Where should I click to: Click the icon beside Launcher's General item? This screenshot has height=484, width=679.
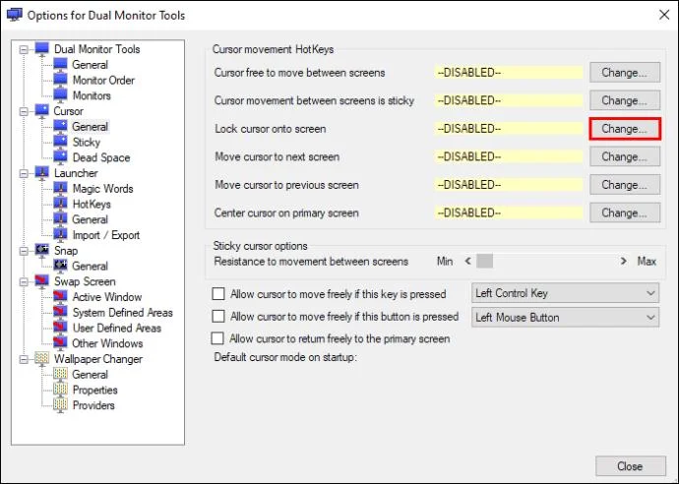pos(60,219)
